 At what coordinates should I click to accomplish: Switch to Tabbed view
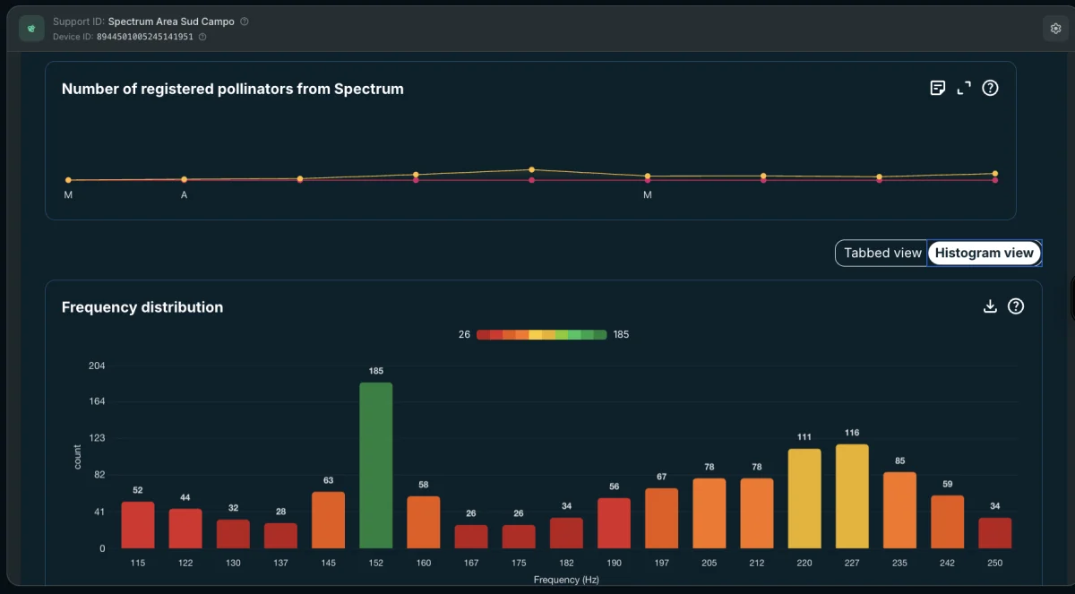pyautogui.click(x=882, y=254)
